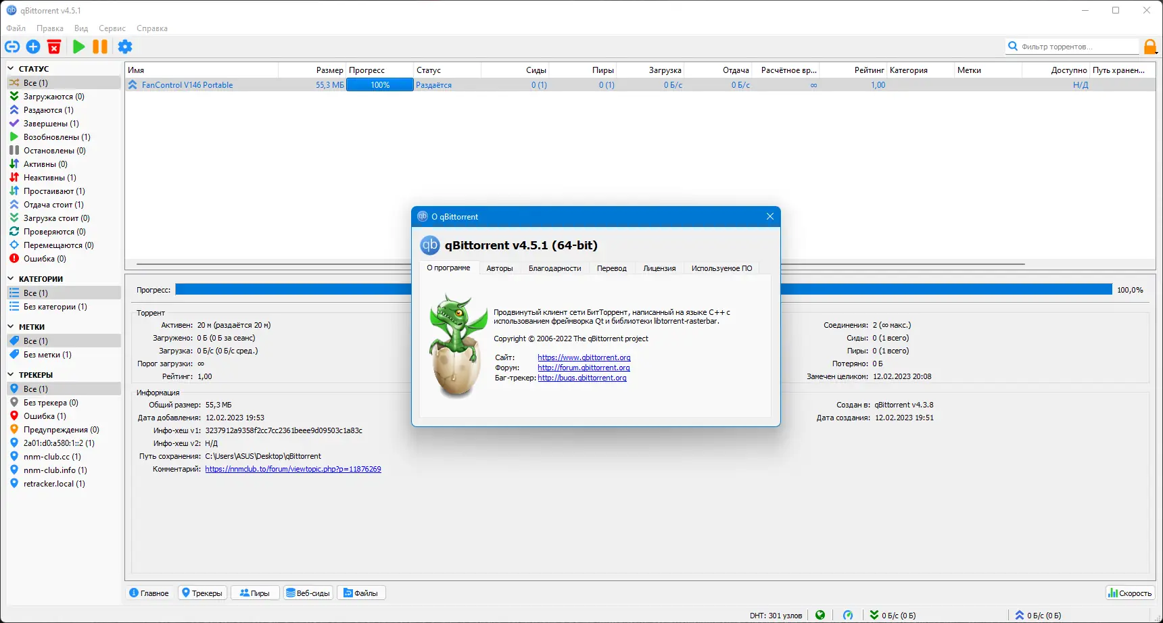
Task: Click the arrows icon of Активны (0)
Action: click(x=14, y=164)
